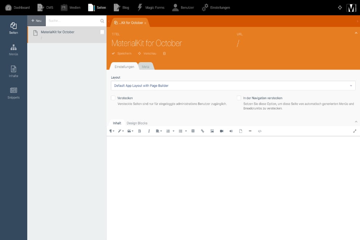Switch to the Meta tab
This screenshot has height=240, width=360.
coord(145,67)
